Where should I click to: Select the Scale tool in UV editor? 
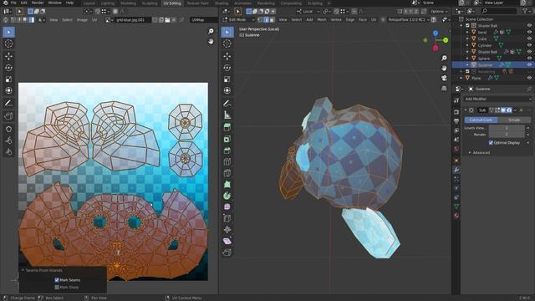point(9,79)
